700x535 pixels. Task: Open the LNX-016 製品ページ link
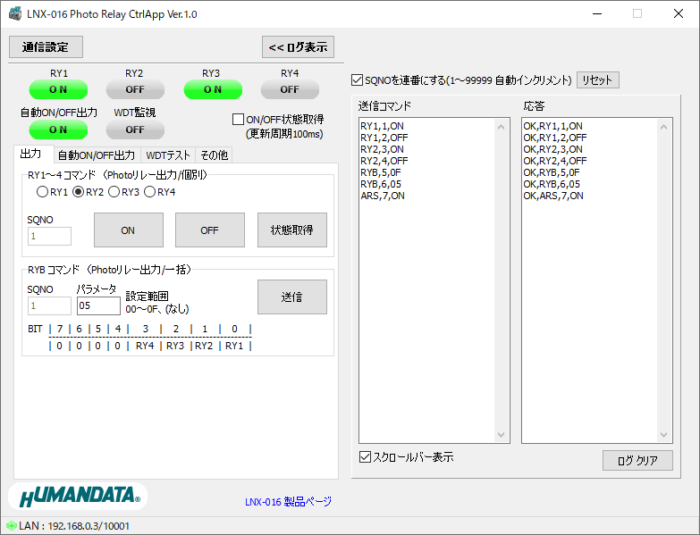tap(288, 502)
